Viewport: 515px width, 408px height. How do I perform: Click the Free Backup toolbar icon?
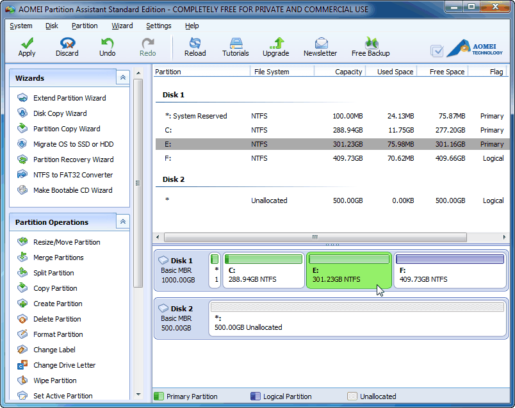pyautogui.click(x=370, y=44)
